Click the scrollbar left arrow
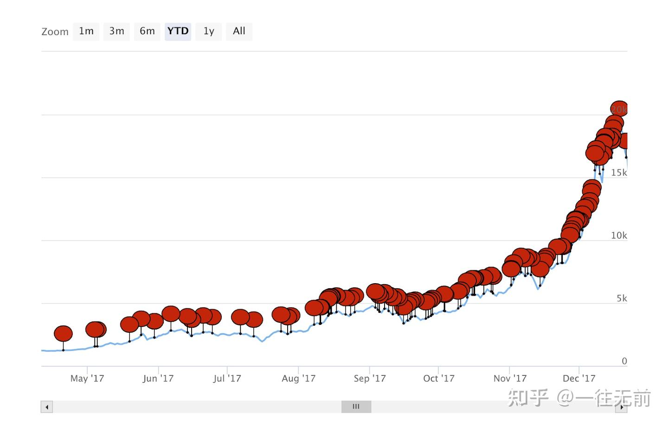Viewport: 668px width, 425px height. 46,407
